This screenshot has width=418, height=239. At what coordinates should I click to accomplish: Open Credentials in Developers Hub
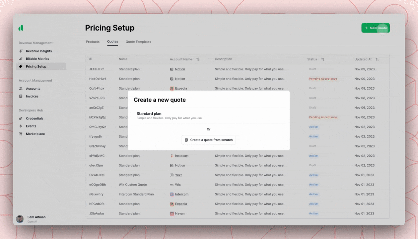coord(35,119)
